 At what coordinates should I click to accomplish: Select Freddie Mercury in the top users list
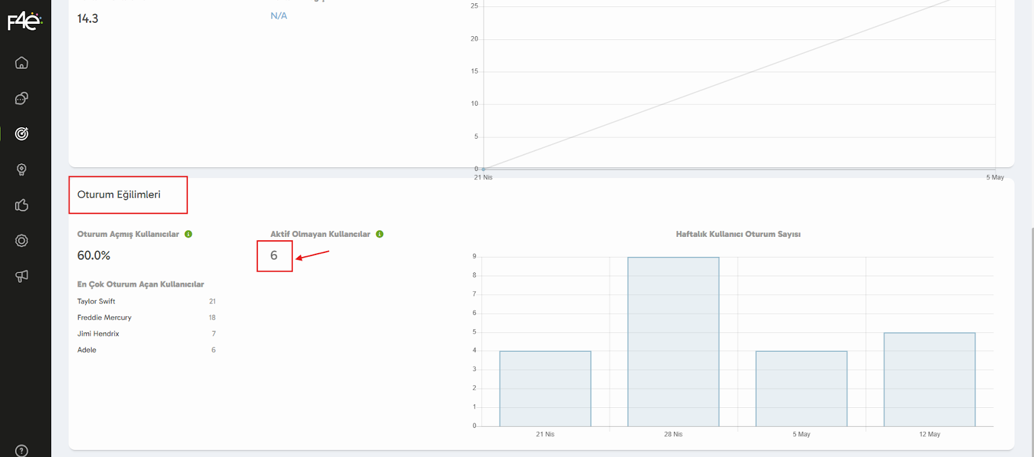(104, 318)
